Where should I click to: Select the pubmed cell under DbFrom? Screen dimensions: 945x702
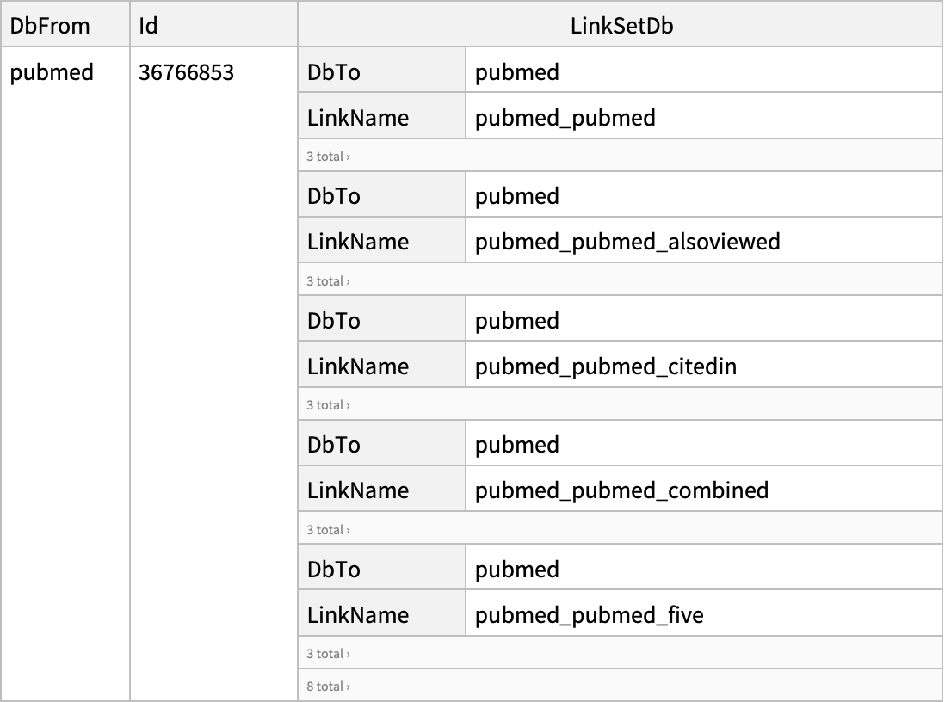tap(52, 72)
